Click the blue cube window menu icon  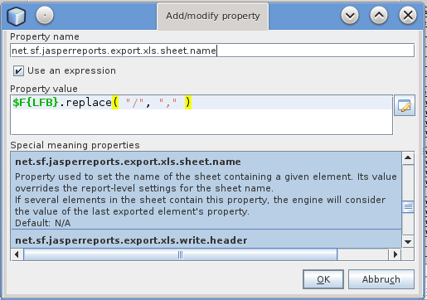pos(17,16)
